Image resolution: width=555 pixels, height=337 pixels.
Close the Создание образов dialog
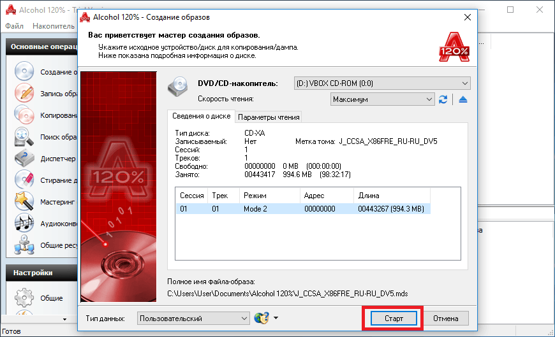point(467,17)
